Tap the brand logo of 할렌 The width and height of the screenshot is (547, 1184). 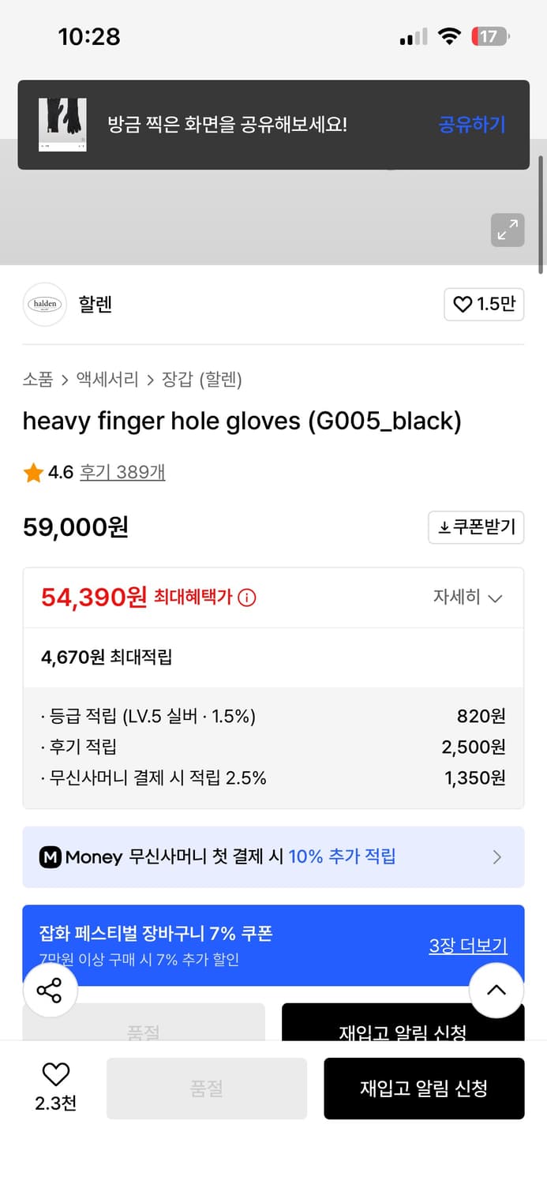(44, 305)
